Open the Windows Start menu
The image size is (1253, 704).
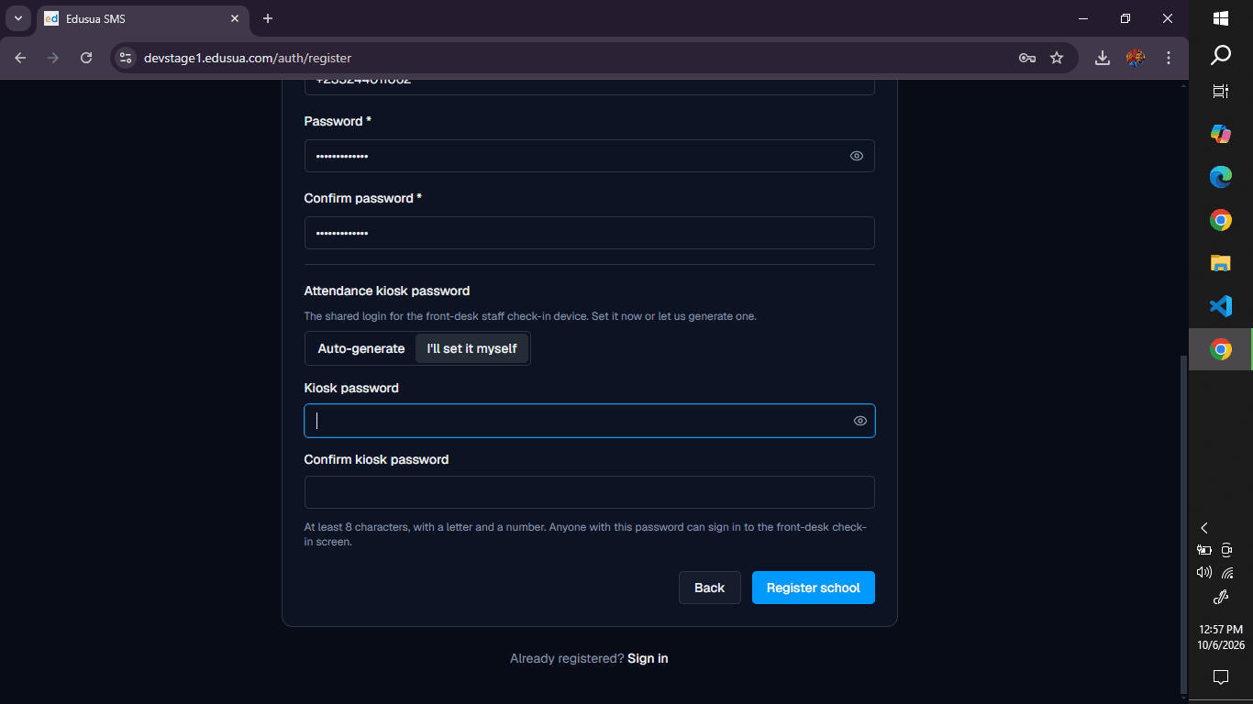pyautogui.click(x=1221, y=18)
